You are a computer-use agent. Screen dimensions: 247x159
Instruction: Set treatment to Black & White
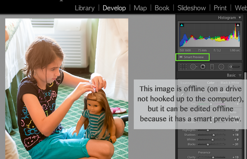pyautogui.click(x=230, y=83)
